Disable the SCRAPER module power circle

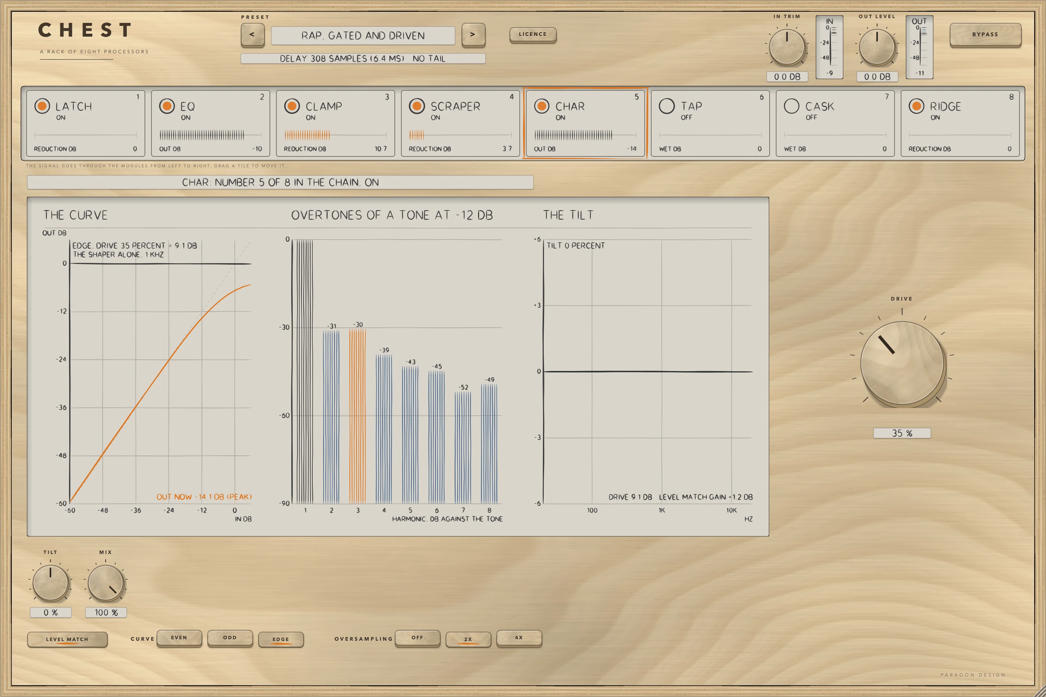417,106
